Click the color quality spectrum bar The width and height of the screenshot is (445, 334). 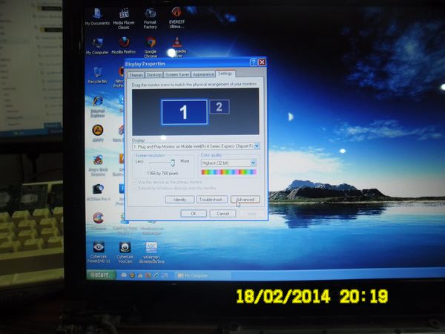pyautogui.click(x=228, y=172)
